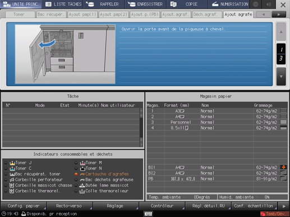Open the Bac récupér. tab
The height and width of the screenshot is (217, 290).
coord(51,15)
